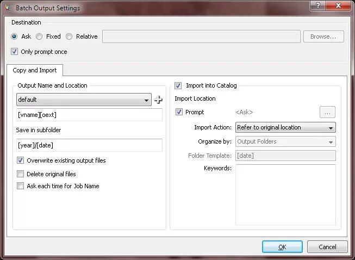Disable Overwrite existing output files
Screen dimensions: 355x260
(x=20, y=160)
